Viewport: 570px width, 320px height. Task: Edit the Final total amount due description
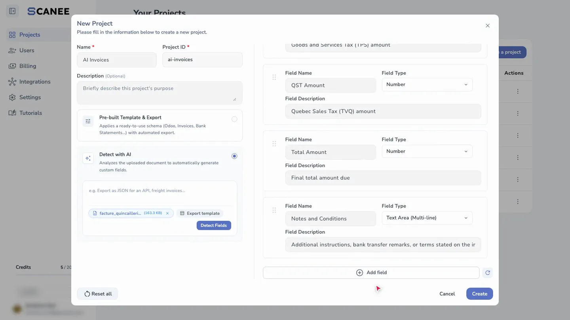(383, 178)
